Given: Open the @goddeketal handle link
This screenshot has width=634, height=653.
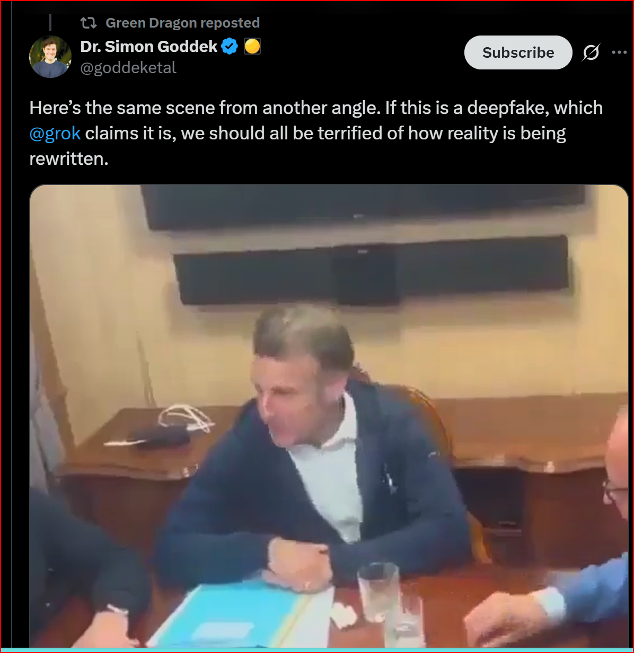Looking at the screenshot, I should point(128,67).
